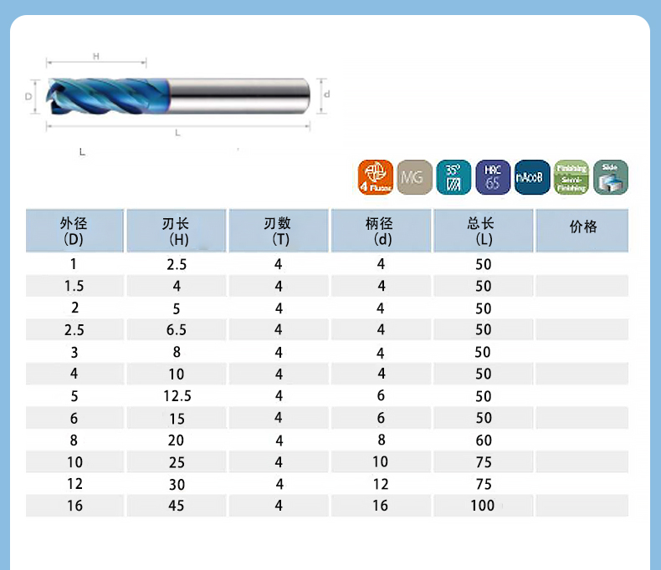Click the 刃数 (T) column header
The image size is (661, 570).
[x=278, y=231]
